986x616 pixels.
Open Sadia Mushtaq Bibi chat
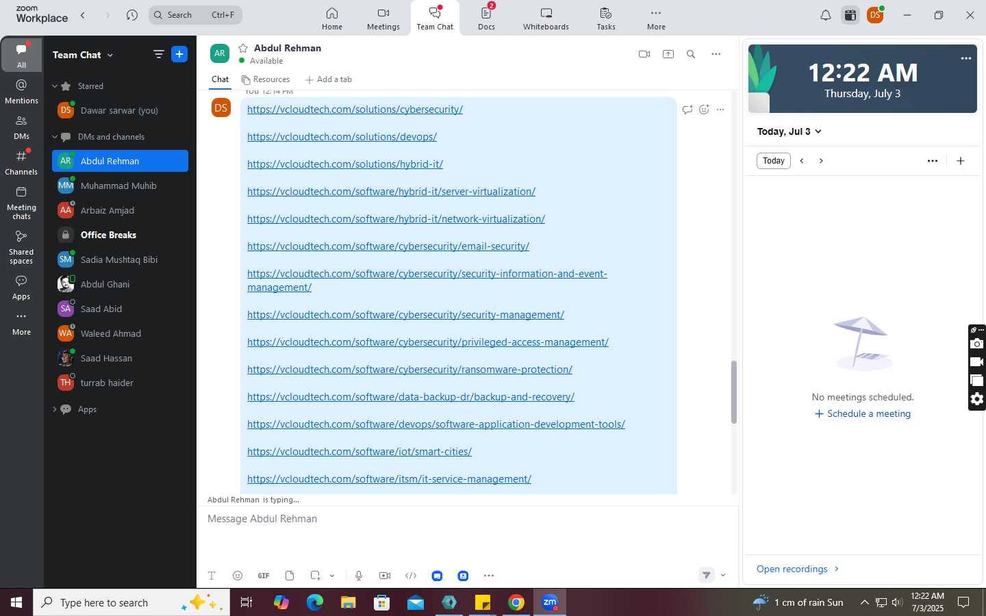(120, 259)
